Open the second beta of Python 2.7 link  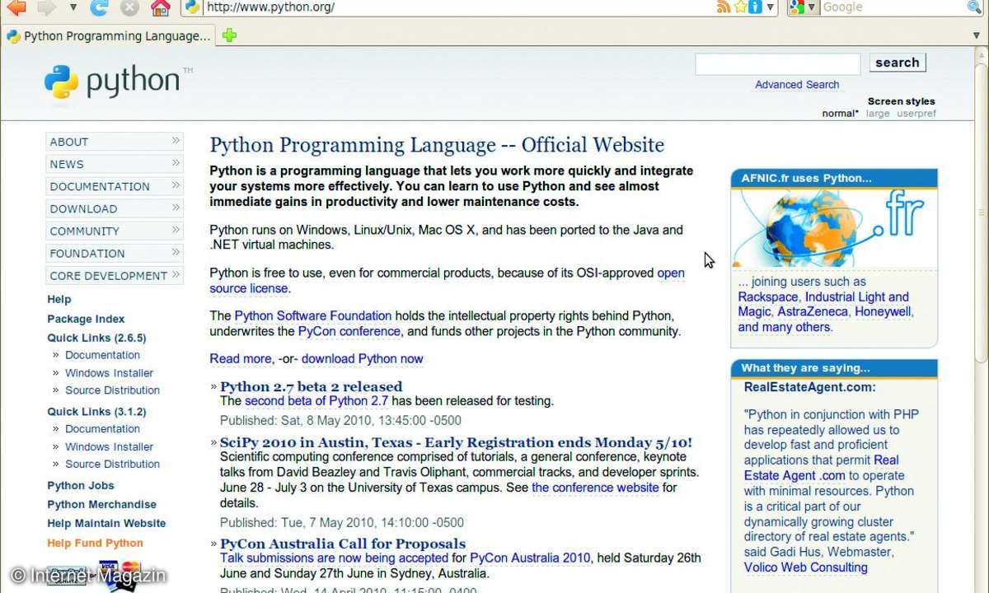pos(316,401)
